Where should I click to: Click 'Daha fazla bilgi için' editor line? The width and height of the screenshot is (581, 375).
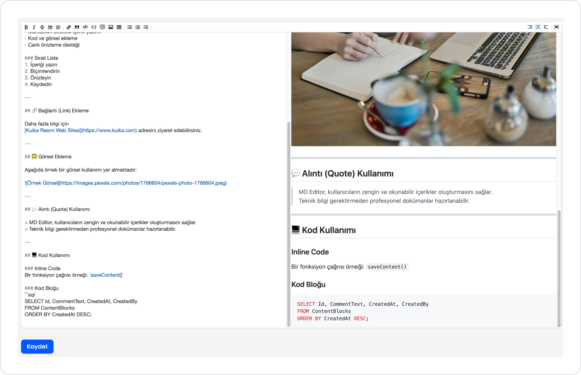(x=47, y=124)
